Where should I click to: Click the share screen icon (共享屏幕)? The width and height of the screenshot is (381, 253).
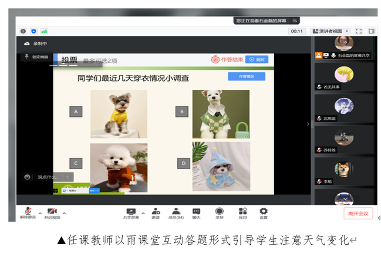pos(131,211)
